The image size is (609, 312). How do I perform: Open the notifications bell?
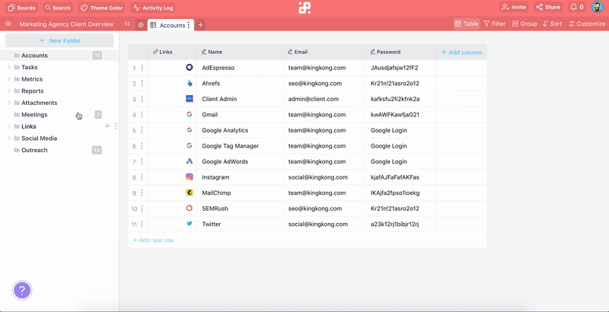click(x=577, y=7)
